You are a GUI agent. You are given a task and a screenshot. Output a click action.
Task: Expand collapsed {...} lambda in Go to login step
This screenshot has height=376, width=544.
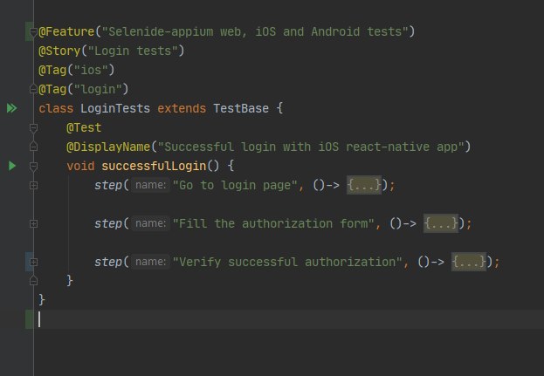pos(364,185)
